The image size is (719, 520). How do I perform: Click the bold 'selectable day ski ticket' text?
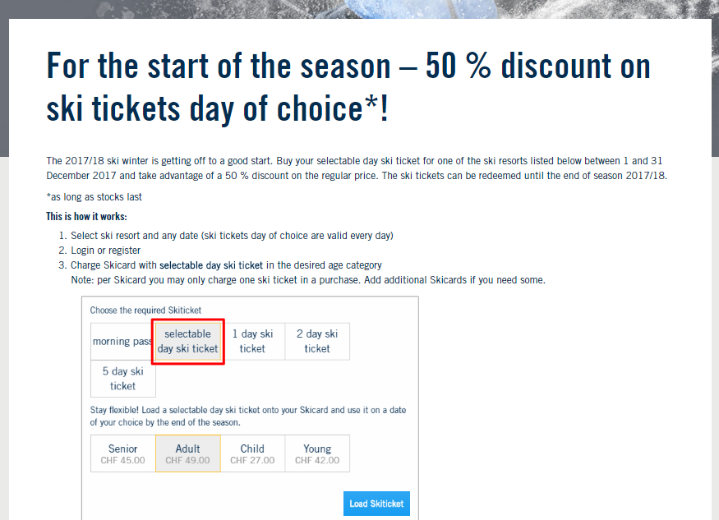211,265
